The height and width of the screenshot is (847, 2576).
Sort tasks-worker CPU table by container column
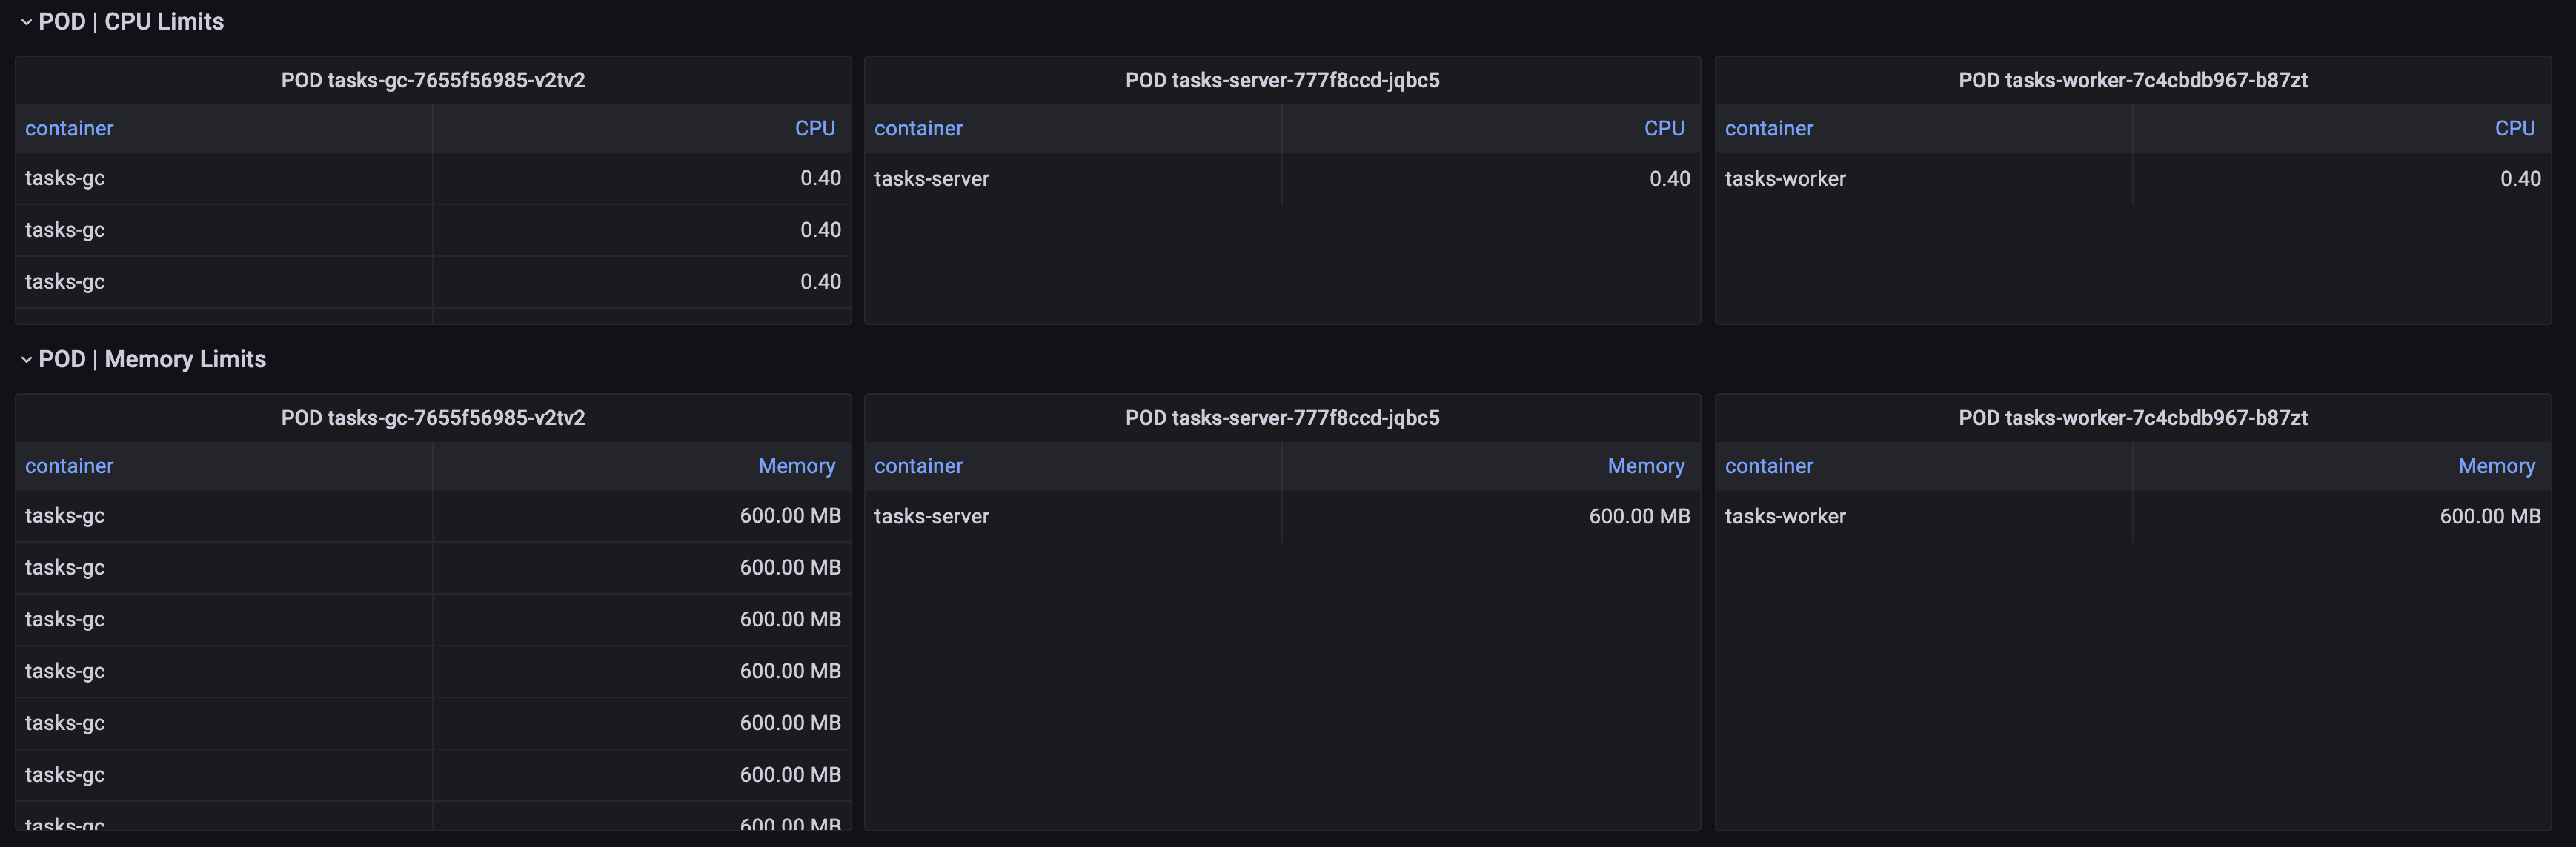point(1769,129)
